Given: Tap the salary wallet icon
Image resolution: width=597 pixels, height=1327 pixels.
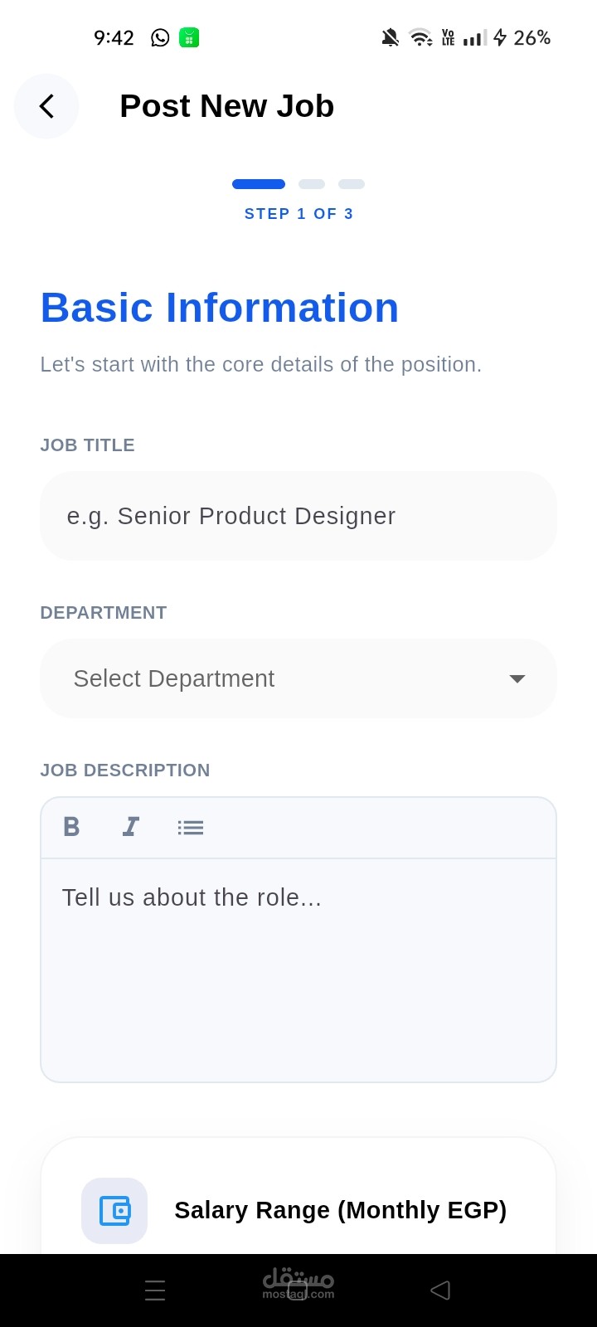Looking at the screenshot, I should pos(114,1210).
